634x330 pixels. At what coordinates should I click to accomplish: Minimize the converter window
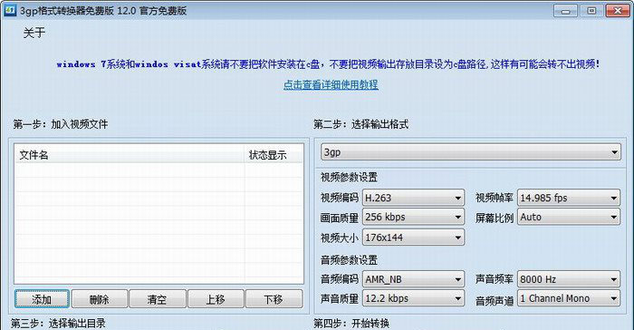point(565,11)
